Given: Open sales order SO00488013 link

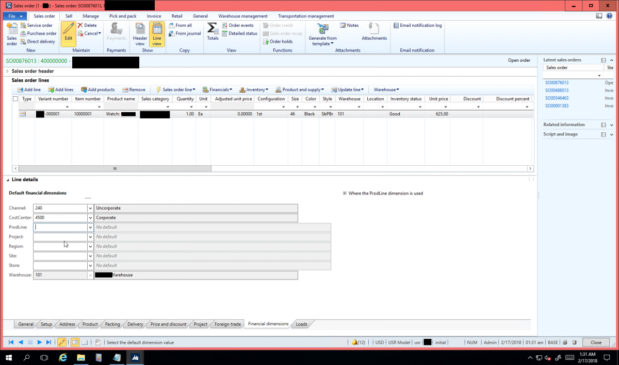Looking at the screenshot, I should point(557,90).
